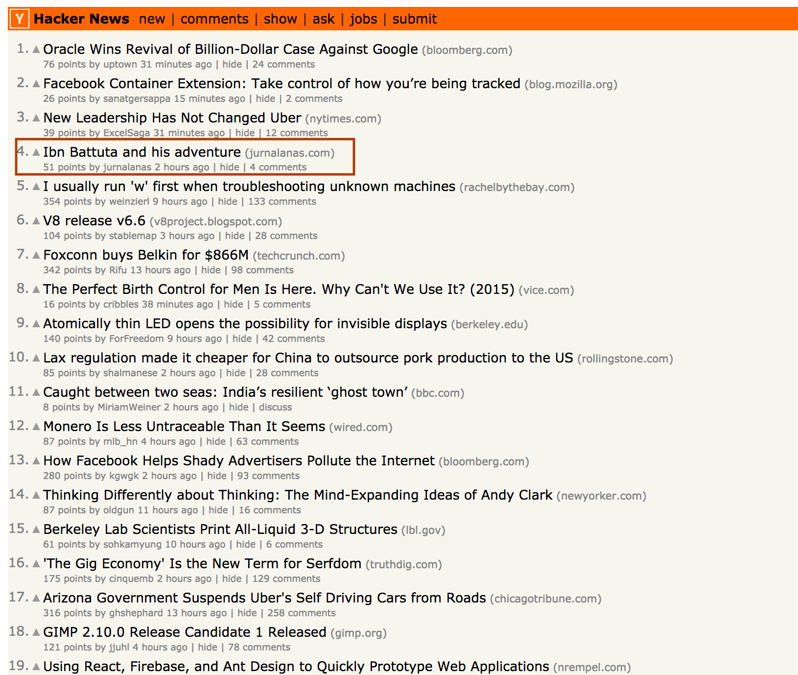The image size is (798, 675).
Task: Click the Y Combinator logo icon
Action: tap(20, 19)
